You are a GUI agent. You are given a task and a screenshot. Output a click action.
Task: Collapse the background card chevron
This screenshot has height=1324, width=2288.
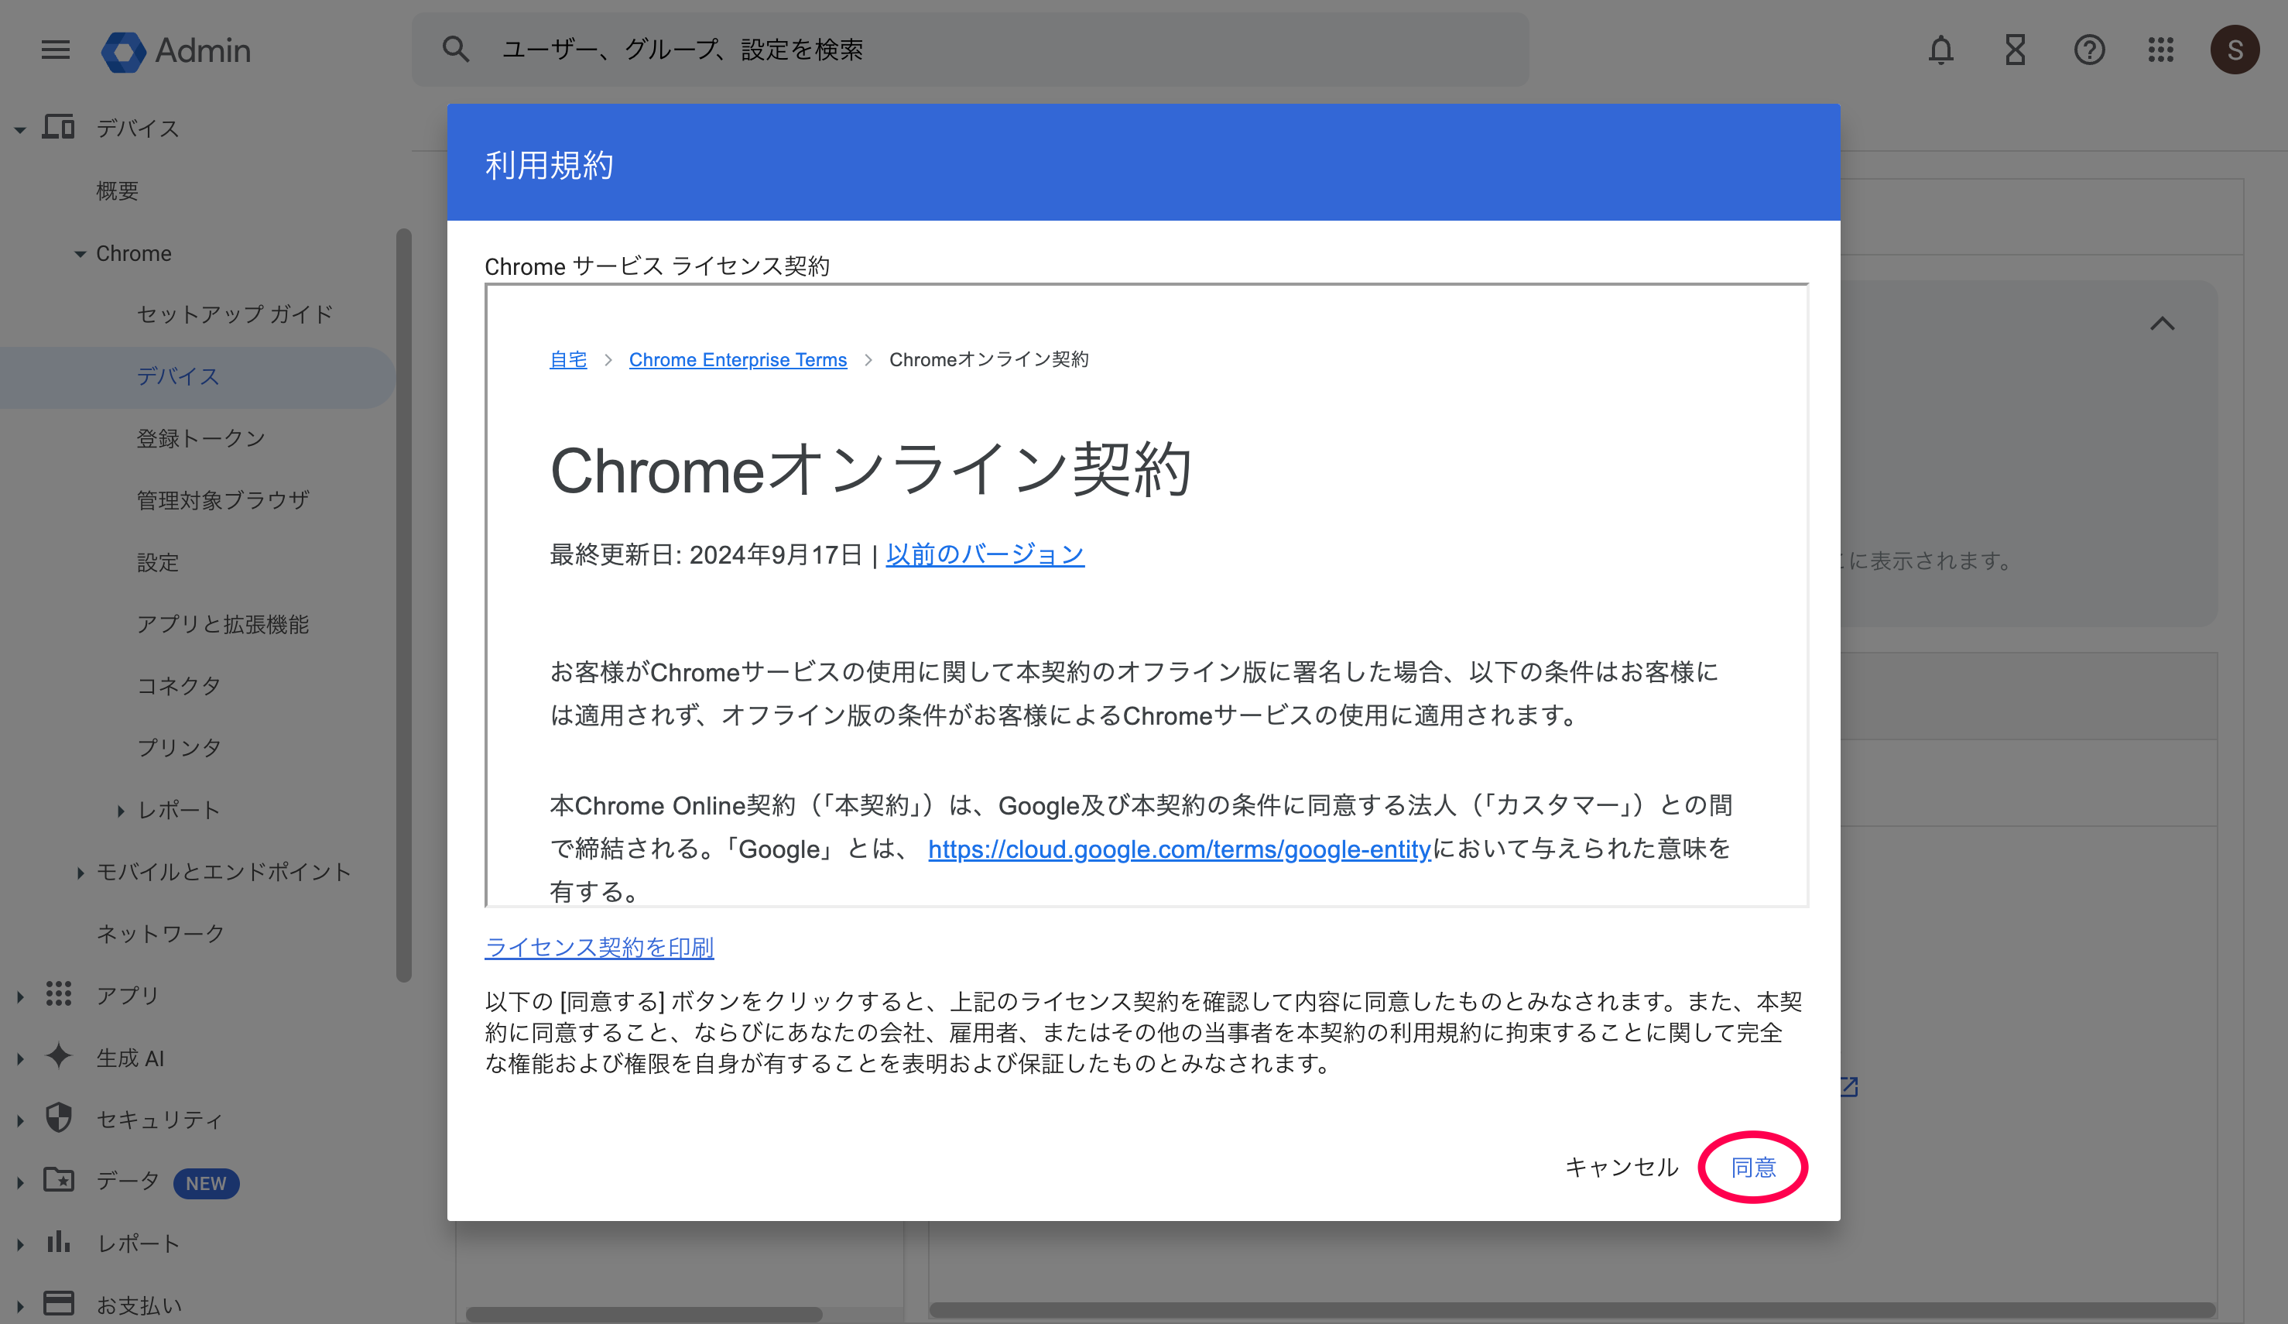[x=2162, y=324]
